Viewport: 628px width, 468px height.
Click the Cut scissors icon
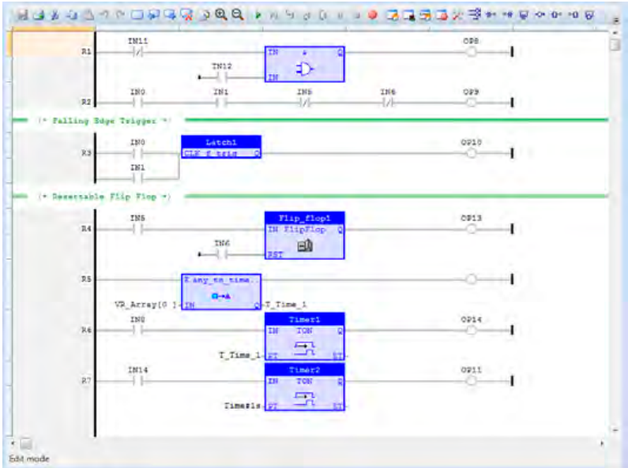[x=55, y=15]
